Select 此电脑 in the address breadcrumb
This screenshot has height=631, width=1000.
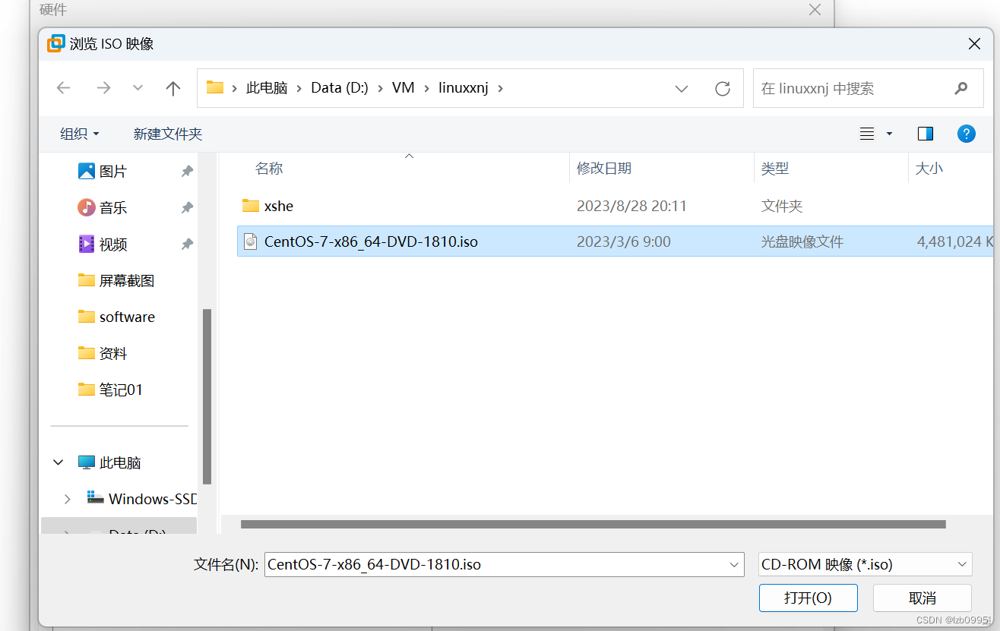[x=267, y=88]
